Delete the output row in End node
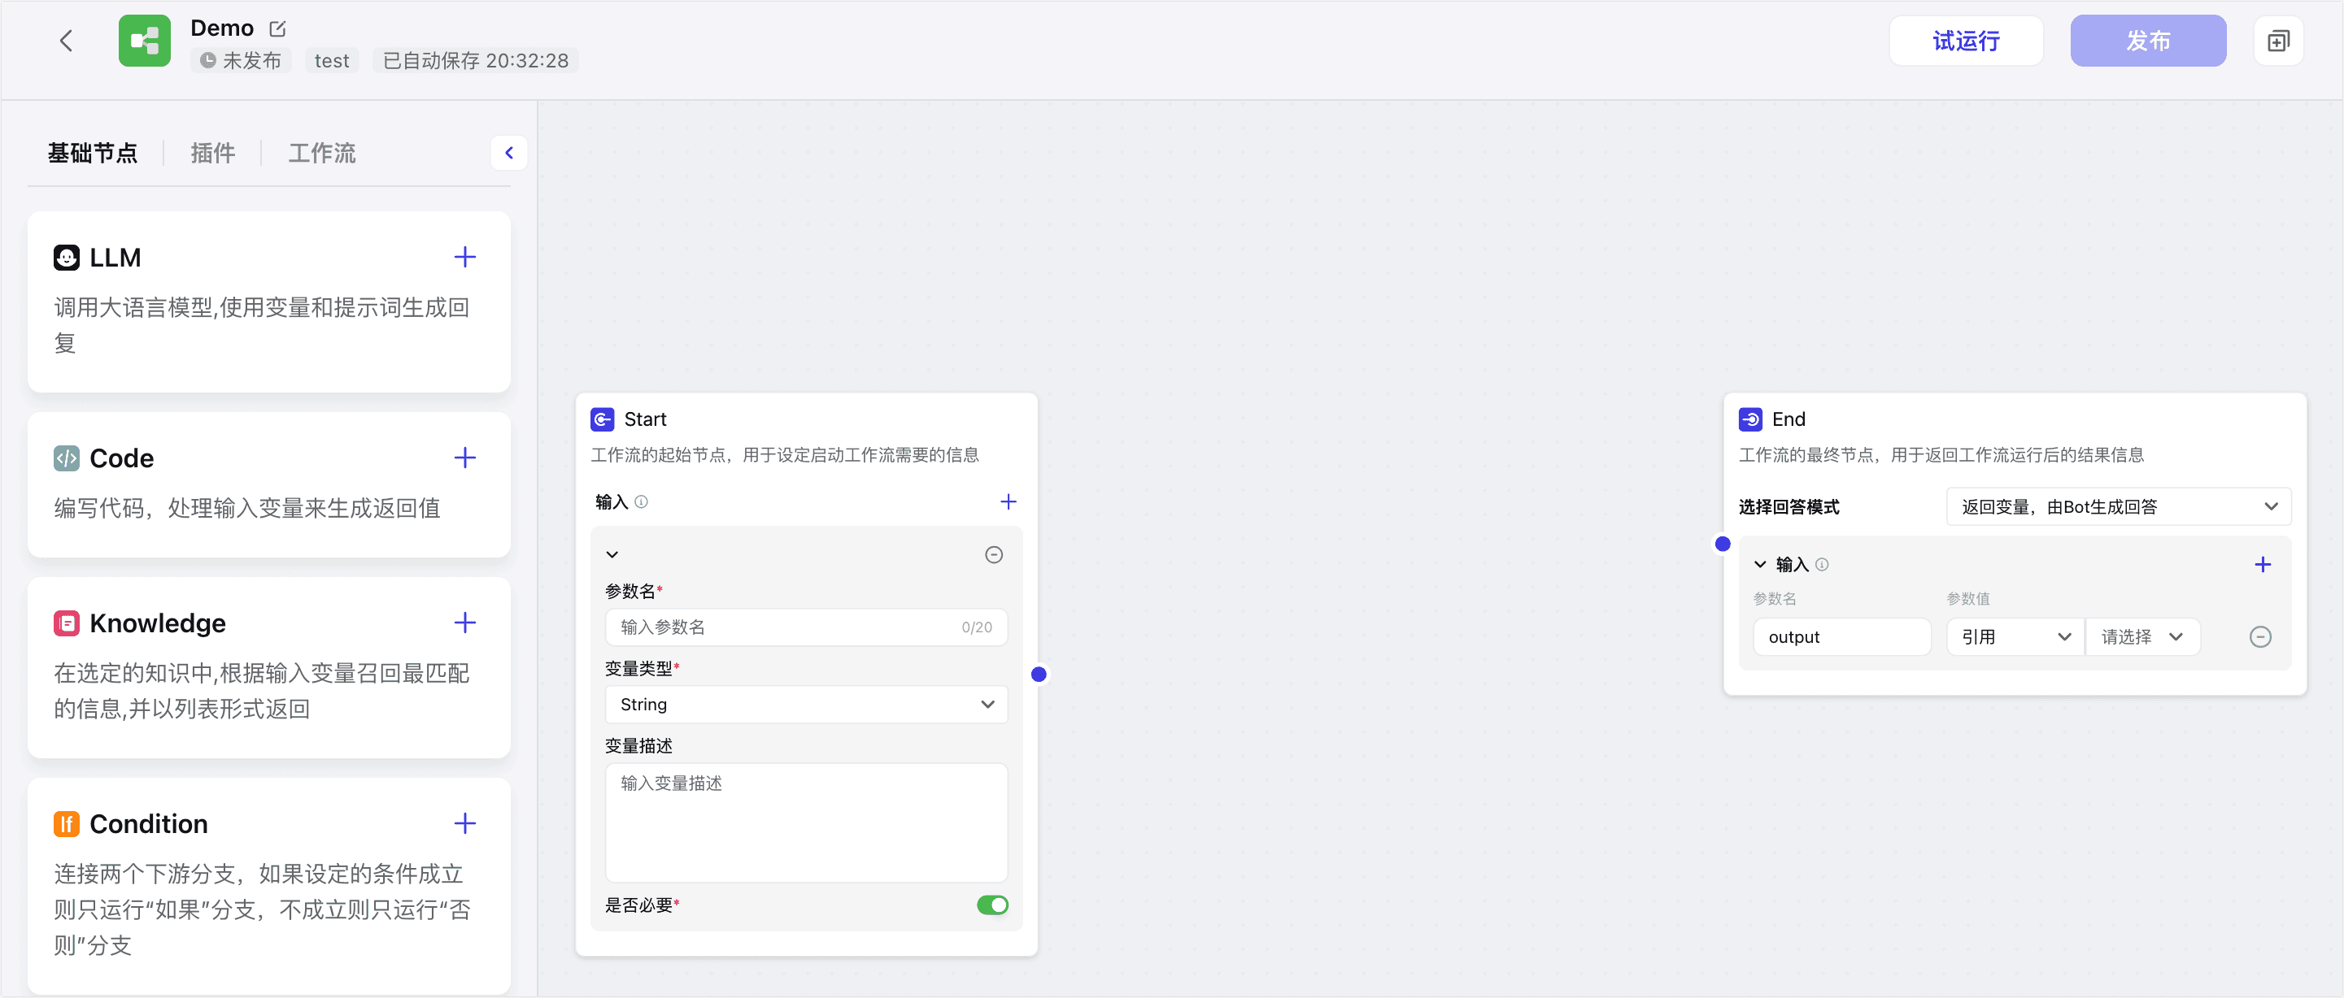This screenshot has width=2344, height=998. 2259,637
